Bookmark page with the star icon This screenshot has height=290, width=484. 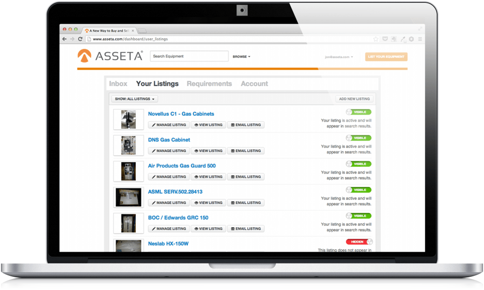[376, 39]
